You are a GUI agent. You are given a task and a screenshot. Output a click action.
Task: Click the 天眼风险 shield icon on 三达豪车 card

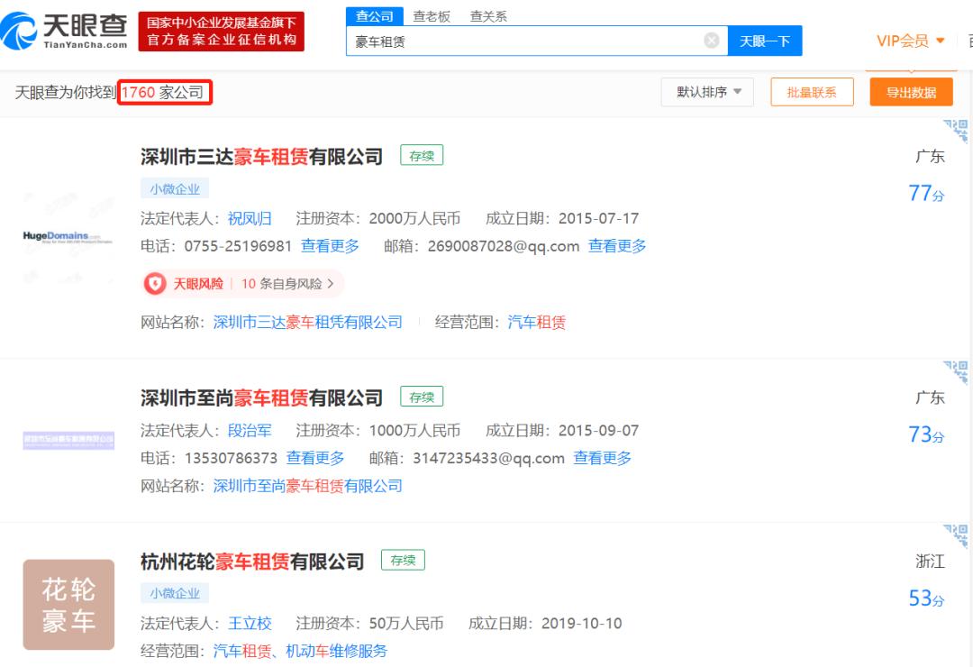(153, 283)
